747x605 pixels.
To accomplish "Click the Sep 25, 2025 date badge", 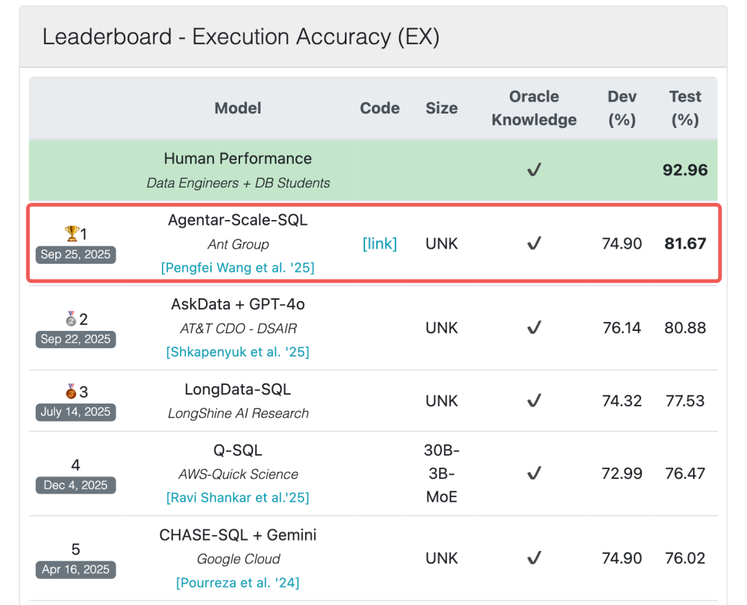I will pos(75,255).
